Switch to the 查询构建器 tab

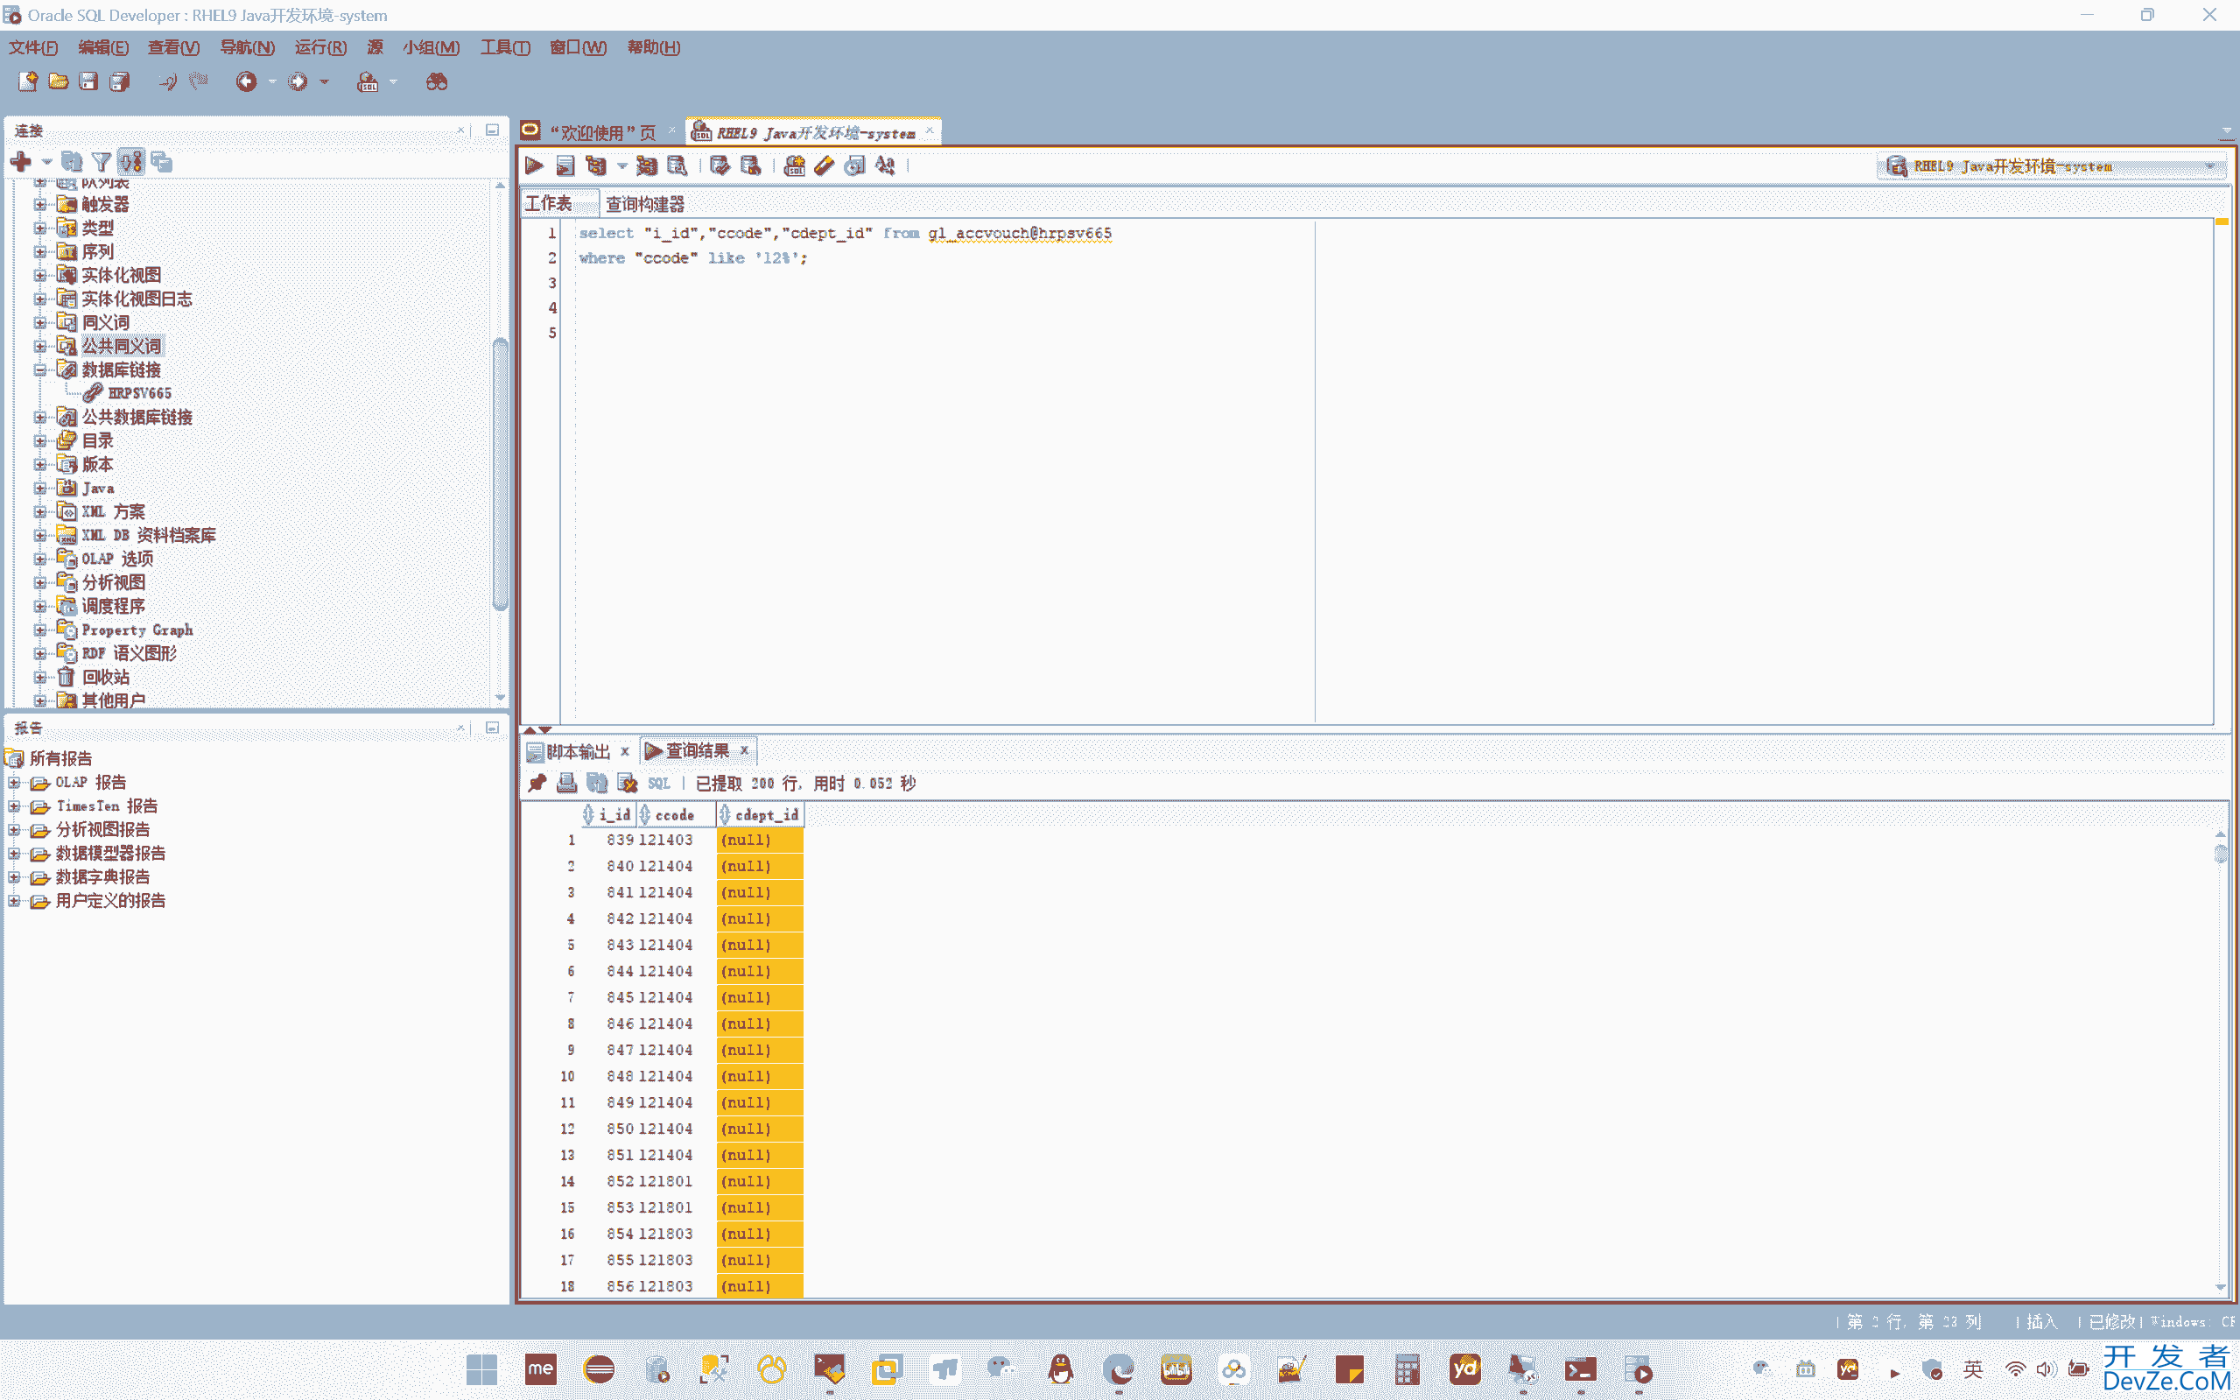645,204
